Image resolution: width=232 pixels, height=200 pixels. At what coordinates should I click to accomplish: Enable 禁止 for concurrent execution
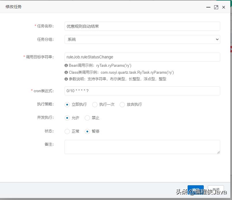[x=87, y=118]
